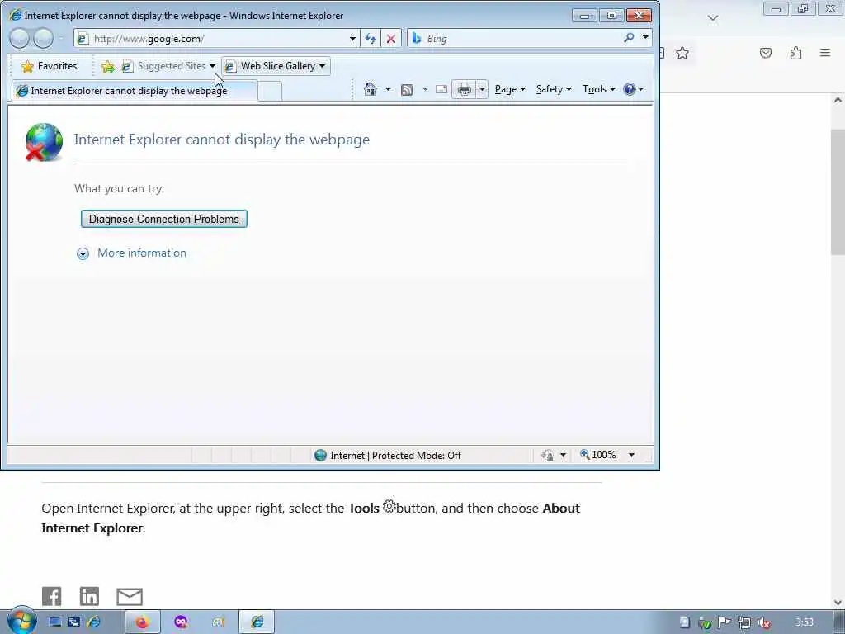845x634 pixels.
Task: Click the IE Forward navigation button
Action: [x=44, y=38]
